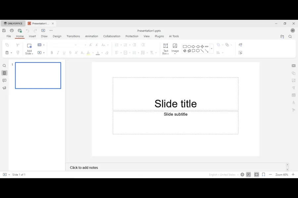
Task: Click the Add Slide icon
Action: click(x=29, y=46)
